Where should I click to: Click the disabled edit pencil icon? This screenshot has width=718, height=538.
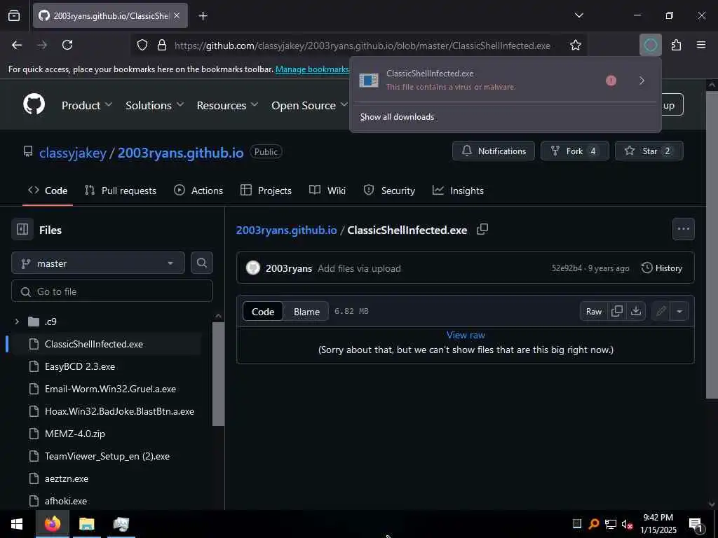[661, 311]
